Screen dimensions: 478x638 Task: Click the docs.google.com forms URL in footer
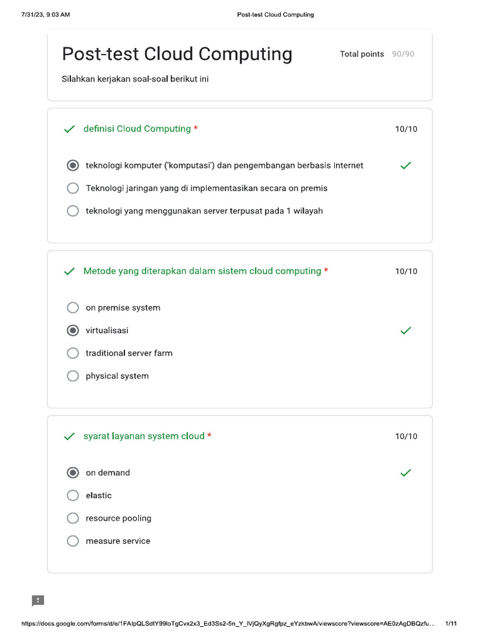coord(228,624)
